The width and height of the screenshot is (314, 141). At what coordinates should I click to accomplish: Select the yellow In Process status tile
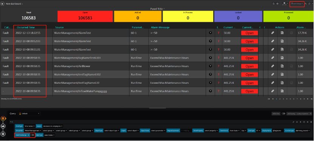[x=188, y=16]
